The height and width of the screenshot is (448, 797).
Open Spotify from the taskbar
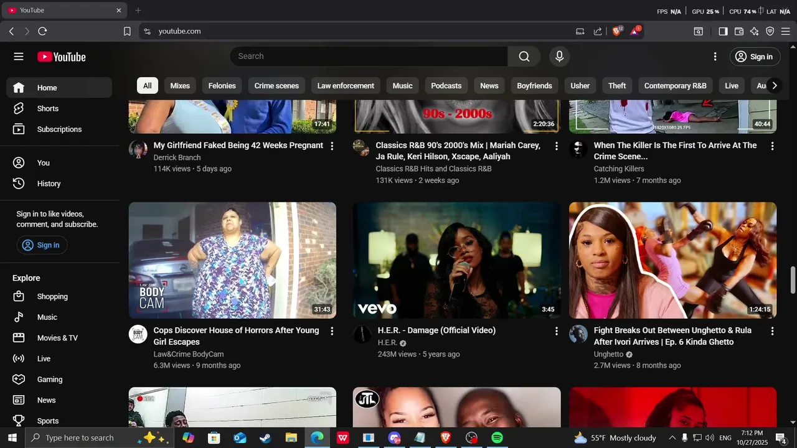coord(497,438)
